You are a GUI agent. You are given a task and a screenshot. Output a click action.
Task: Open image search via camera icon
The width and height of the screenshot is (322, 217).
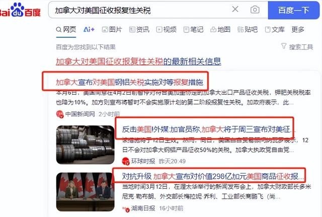[255, 10]
